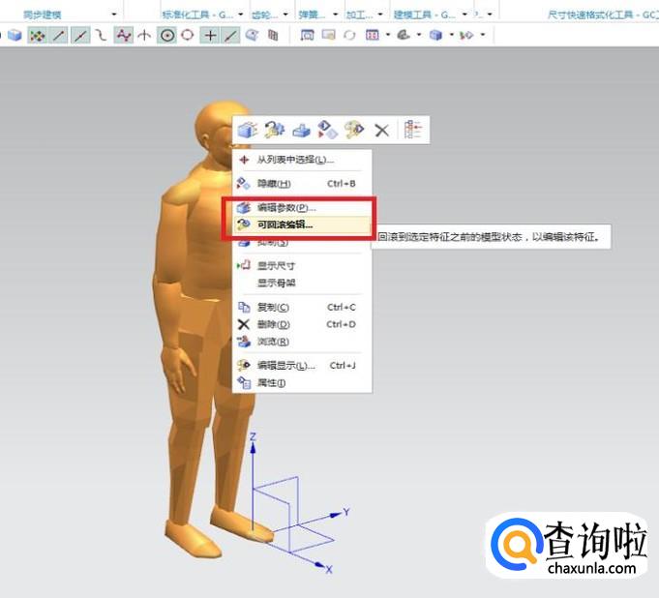This screenshot has height=598, width=659.
Task: Click the boxed circle-with-dot snap icon
Action: point(166,35)
